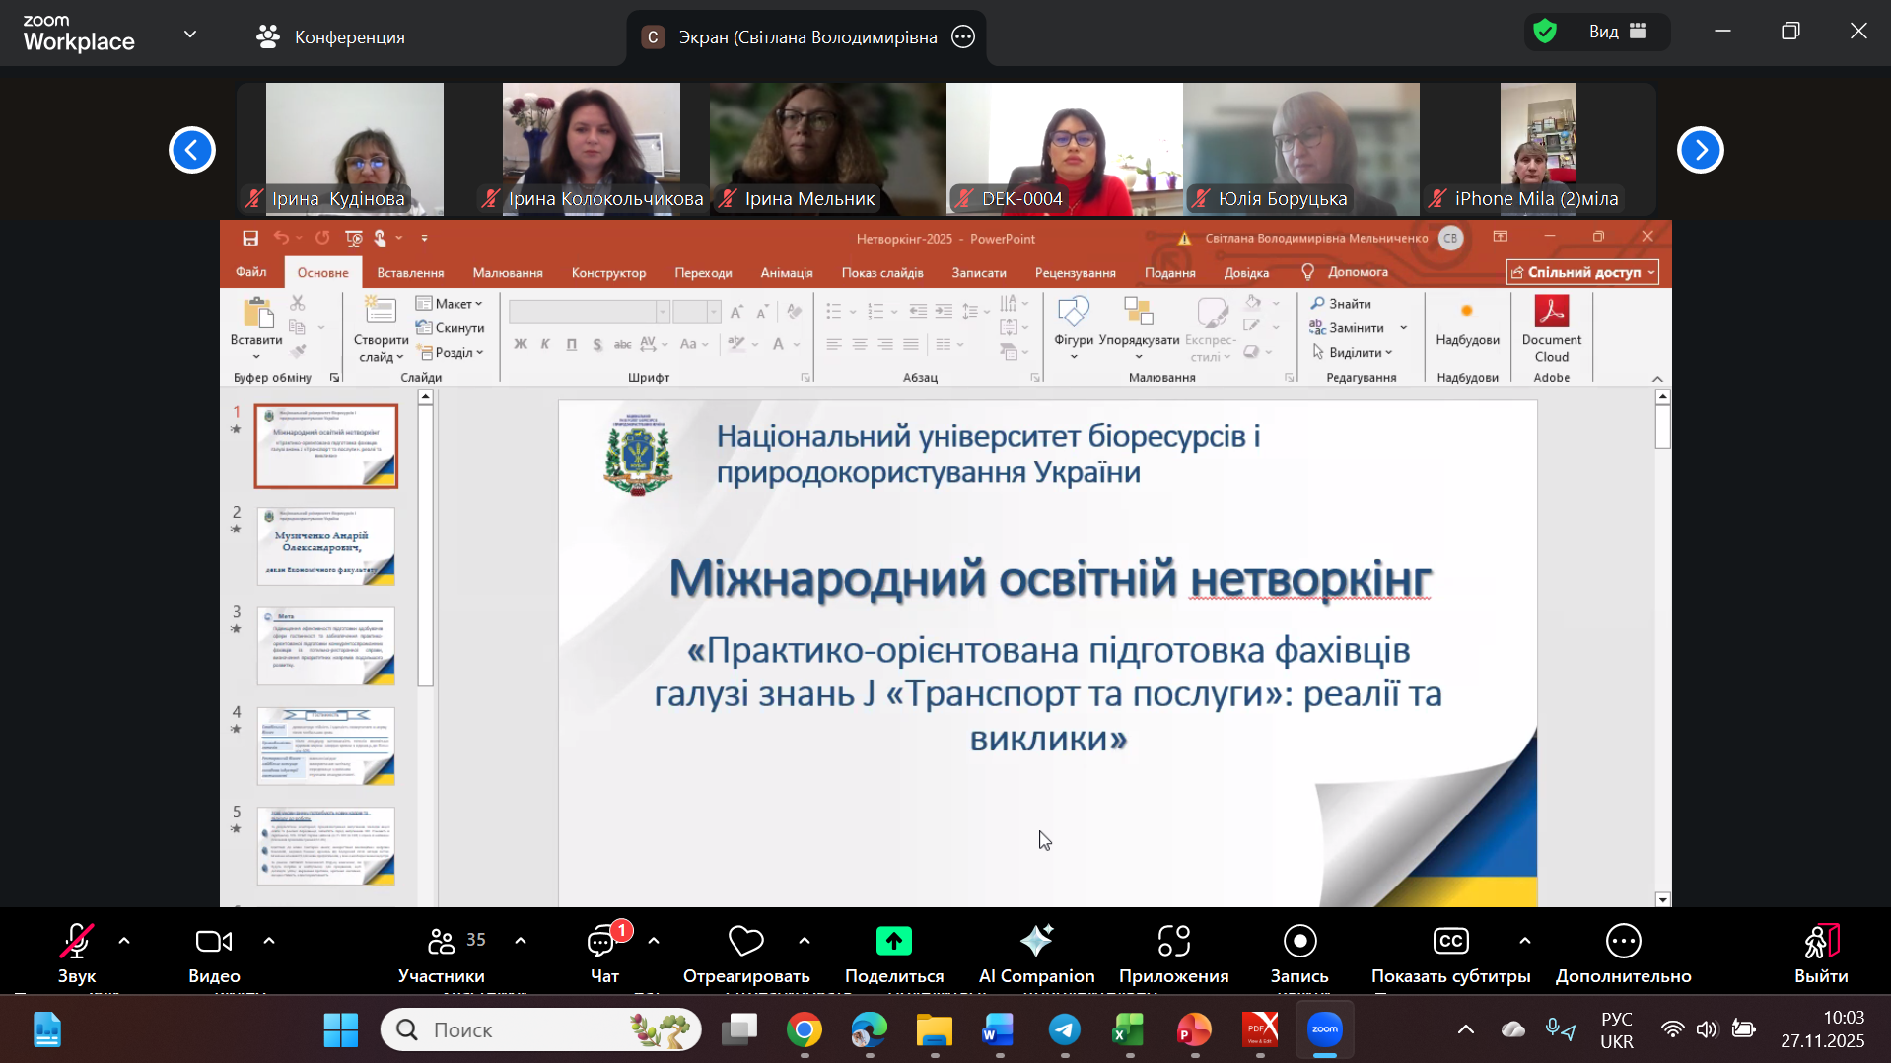This screenshot has height=1063, width=1891.
Task: Expand video options arrow next to camera
Action: coord(269,942)
